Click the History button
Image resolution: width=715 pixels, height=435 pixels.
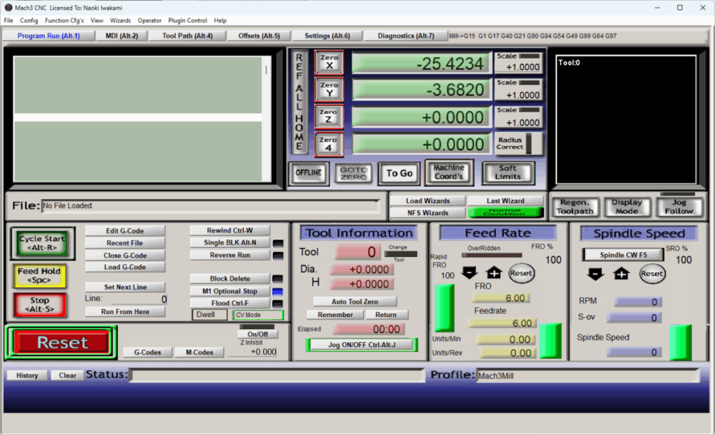[27, 375]
